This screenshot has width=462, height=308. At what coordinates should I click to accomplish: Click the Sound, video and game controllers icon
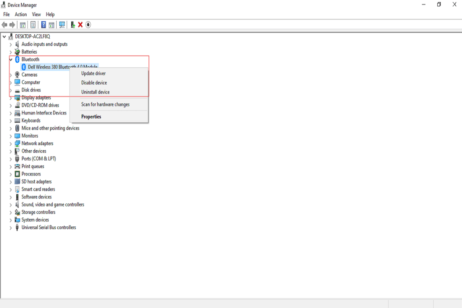pyautogui.click(x=17, y=205)
